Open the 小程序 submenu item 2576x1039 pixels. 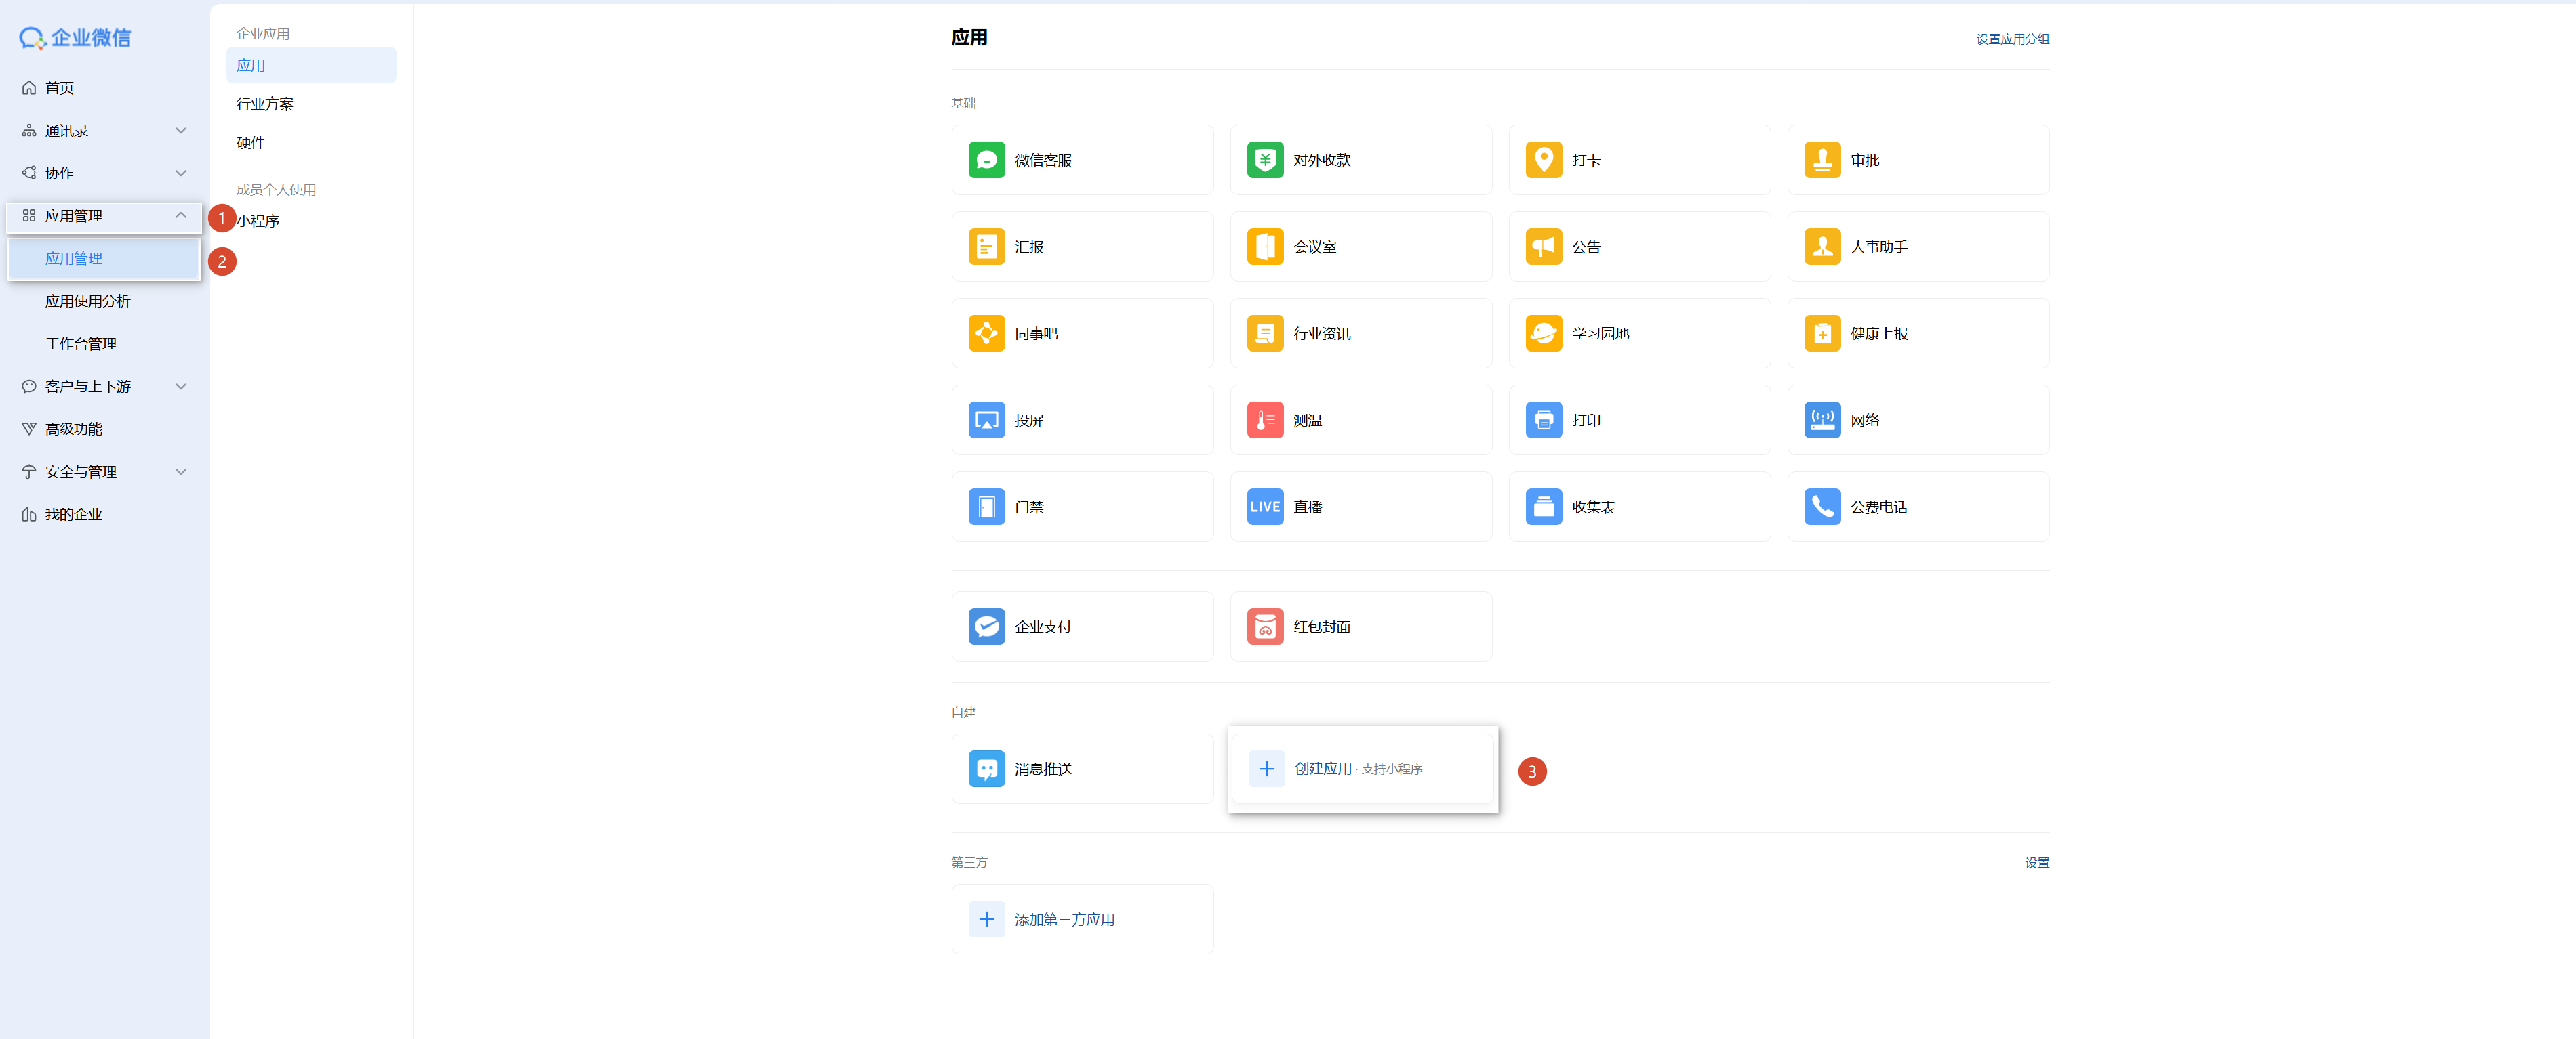(x=258, y=221)
